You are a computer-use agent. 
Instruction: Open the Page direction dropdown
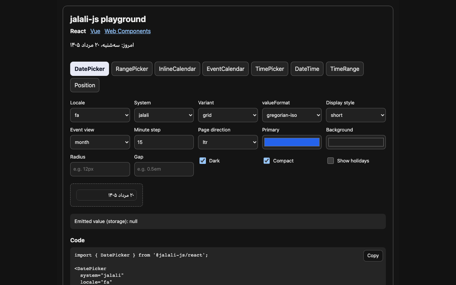point(228,142)
